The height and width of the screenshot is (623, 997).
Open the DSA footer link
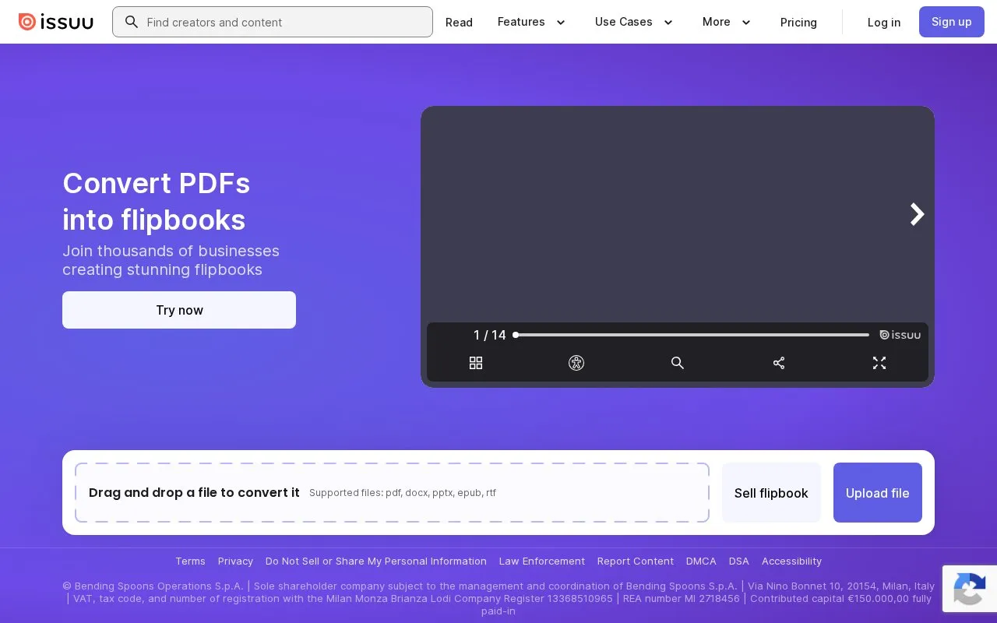(x=739, y=561)
